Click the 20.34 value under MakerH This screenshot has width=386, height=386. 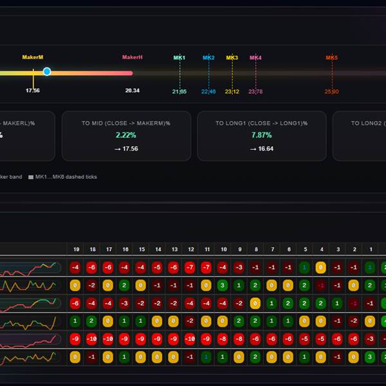click(x=132, y=90)
